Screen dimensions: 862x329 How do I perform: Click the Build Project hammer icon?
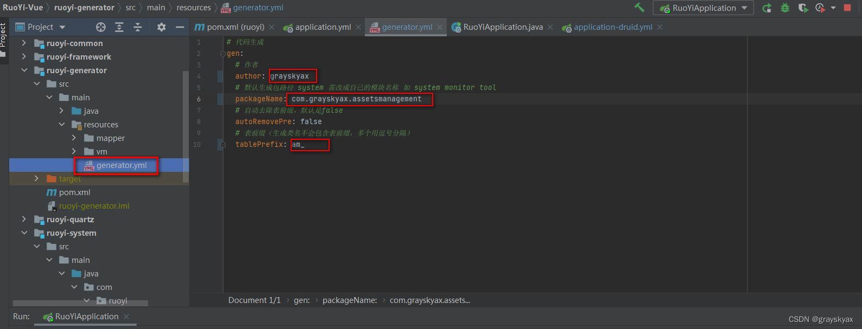coord(640,8)
